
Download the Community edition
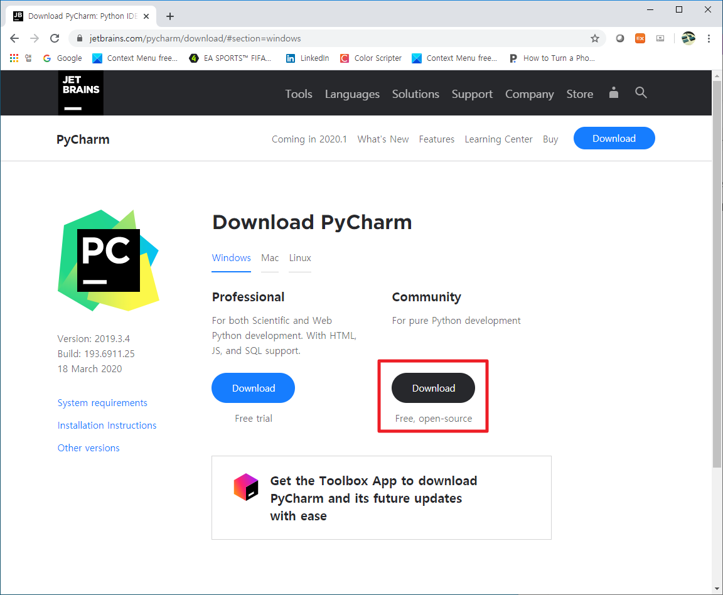tap(433, 388)
